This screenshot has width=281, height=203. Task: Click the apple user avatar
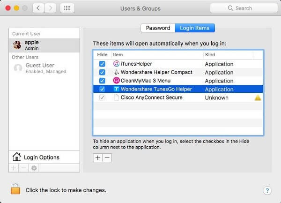point(18,45)
